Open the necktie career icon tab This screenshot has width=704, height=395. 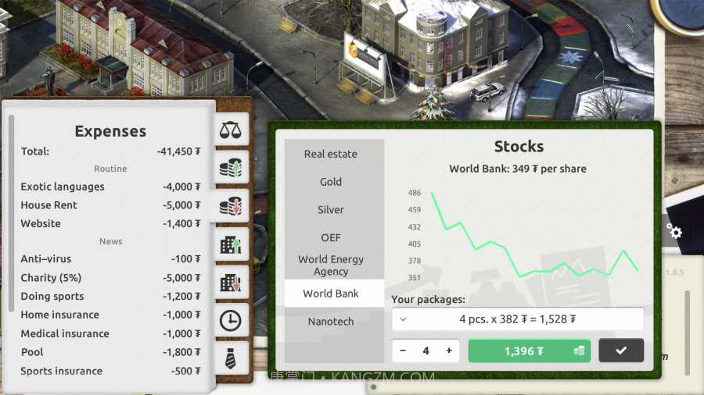(x=231, y=358)
